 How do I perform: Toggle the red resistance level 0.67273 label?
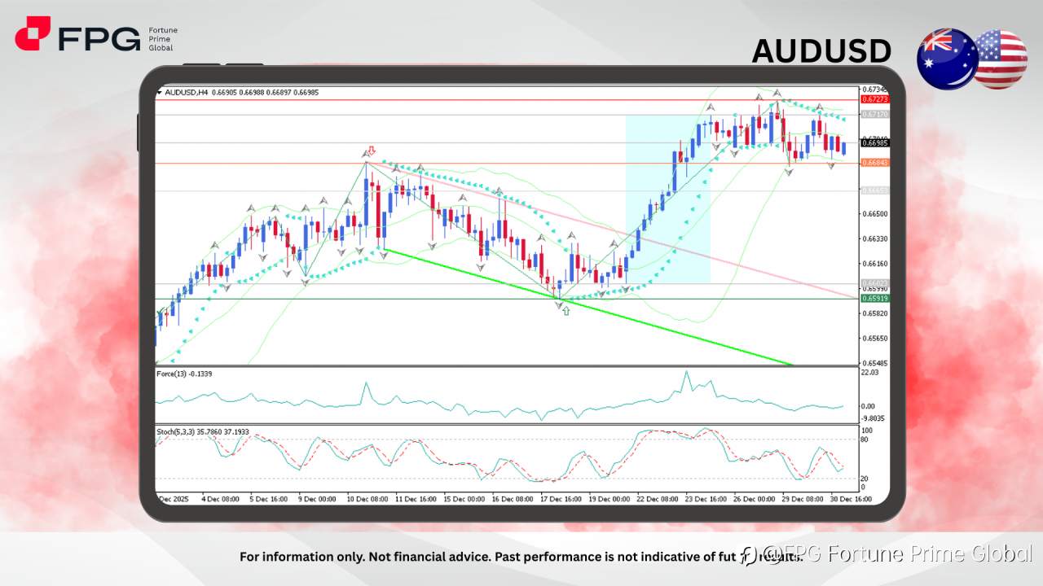(873, 98)
